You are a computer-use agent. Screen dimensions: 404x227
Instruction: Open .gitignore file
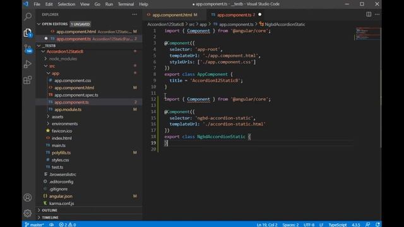(x=59, y=189)
